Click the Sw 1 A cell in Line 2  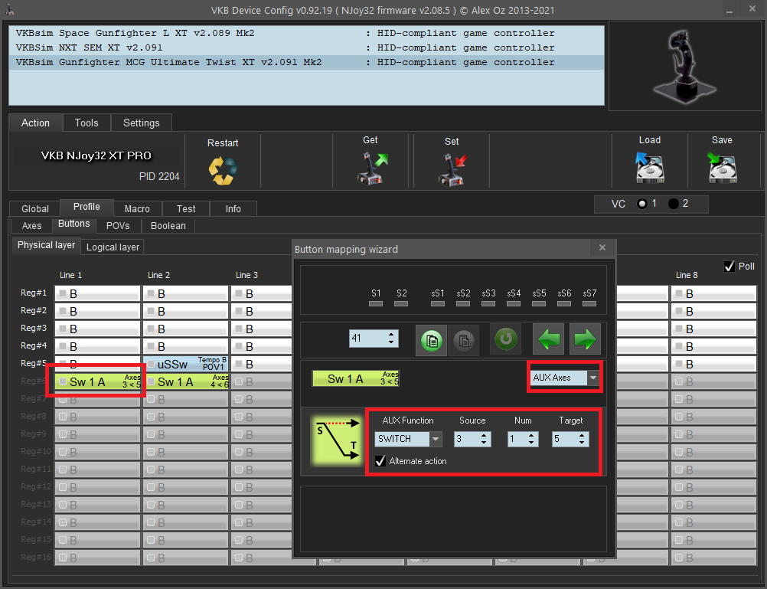tap(186, 381)
